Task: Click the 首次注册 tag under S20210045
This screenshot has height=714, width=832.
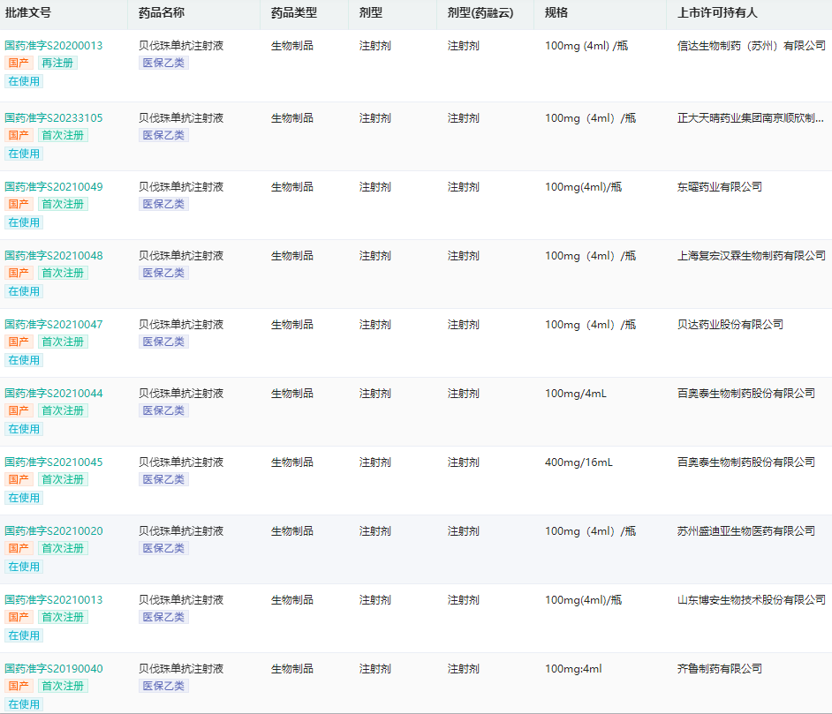Action: coord(63,480)
